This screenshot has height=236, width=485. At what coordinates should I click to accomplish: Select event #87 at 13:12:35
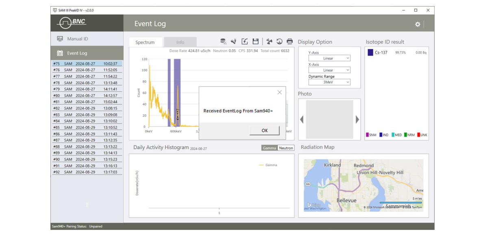[x=87, y=140]
